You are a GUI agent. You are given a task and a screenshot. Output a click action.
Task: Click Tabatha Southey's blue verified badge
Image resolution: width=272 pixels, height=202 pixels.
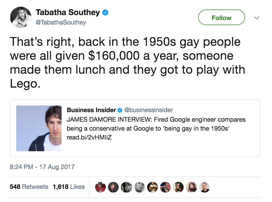[x=105, y=13]
